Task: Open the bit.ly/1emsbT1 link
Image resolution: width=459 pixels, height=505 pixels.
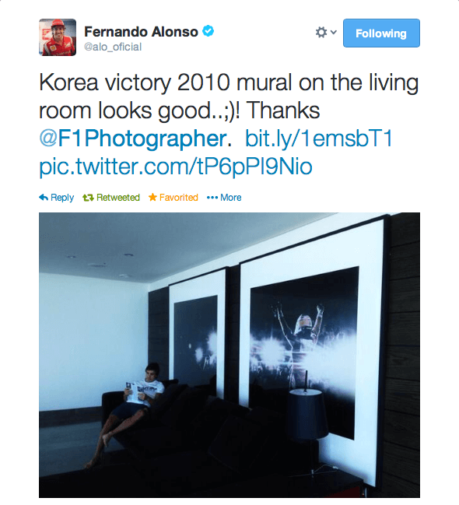Action: (x=319, y=139)
